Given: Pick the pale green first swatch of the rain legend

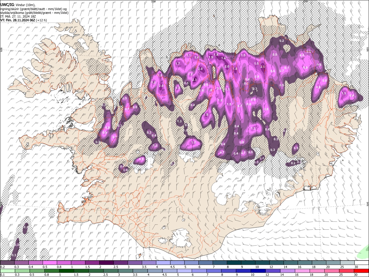Looking at the screenshot, I should 7,271.
